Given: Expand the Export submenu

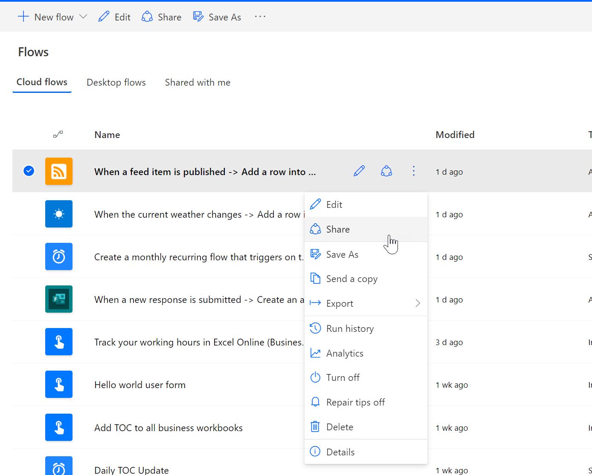Looking at the screenshot, I should pos(418,303).
